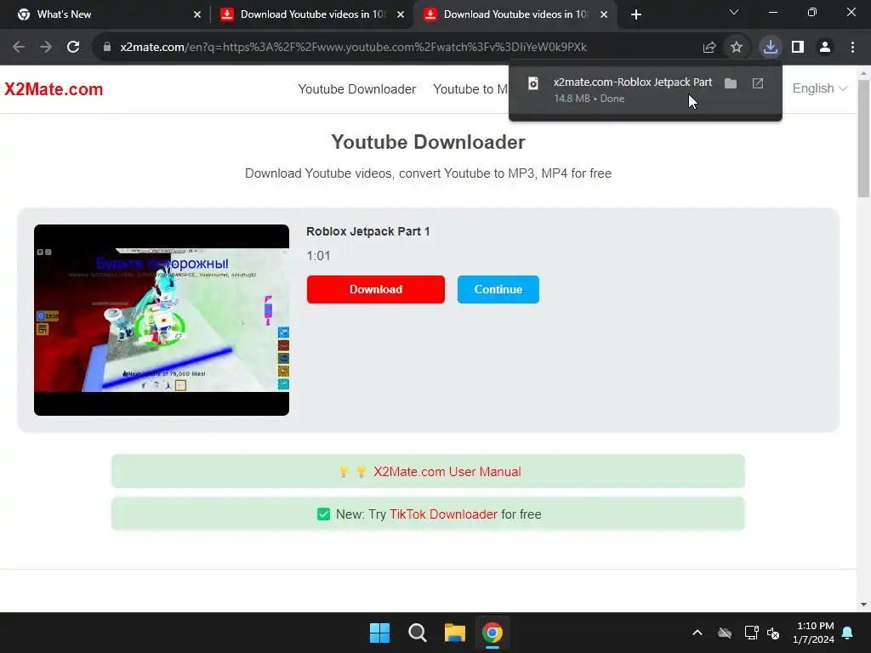Open TikTok Downloader link
The width and height of the screenshot is (871, 653).
pos(443,514)
